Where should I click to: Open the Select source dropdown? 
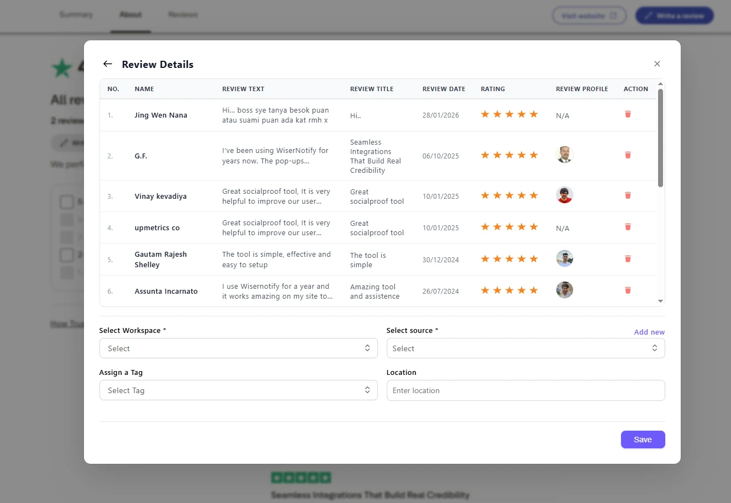[525, 348]
